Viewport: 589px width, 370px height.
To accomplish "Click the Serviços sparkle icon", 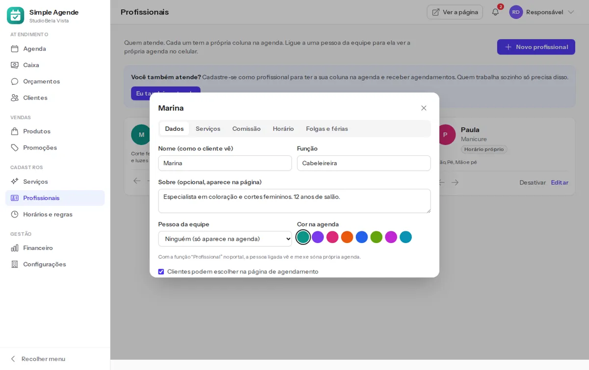I will [15, 181].
